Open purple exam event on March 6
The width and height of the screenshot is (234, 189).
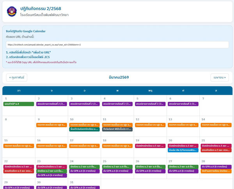pos(183,104)
